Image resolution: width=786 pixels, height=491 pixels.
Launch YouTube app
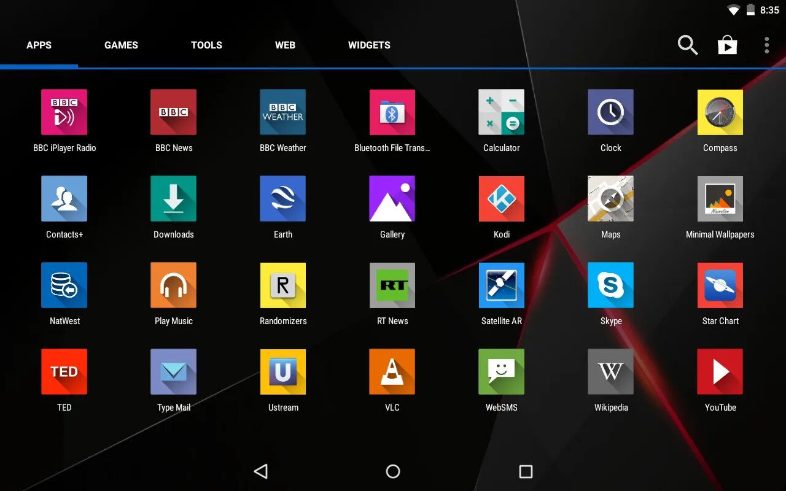point(720,372)
